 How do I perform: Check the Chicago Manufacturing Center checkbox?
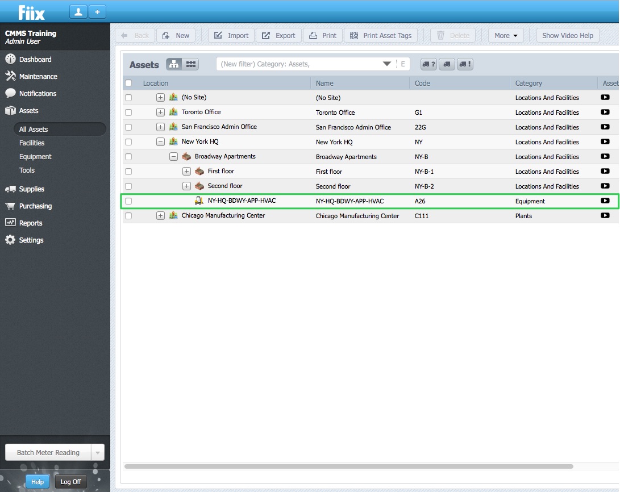(x=128, y=216)
